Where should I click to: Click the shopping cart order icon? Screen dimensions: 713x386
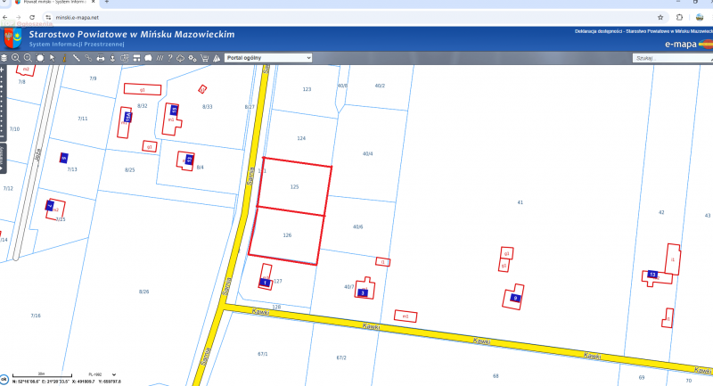[x=205, y=58]
